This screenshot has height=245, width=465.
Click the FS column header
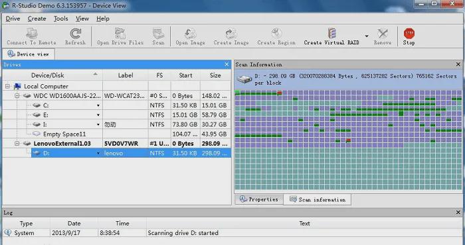pos(159,75)
